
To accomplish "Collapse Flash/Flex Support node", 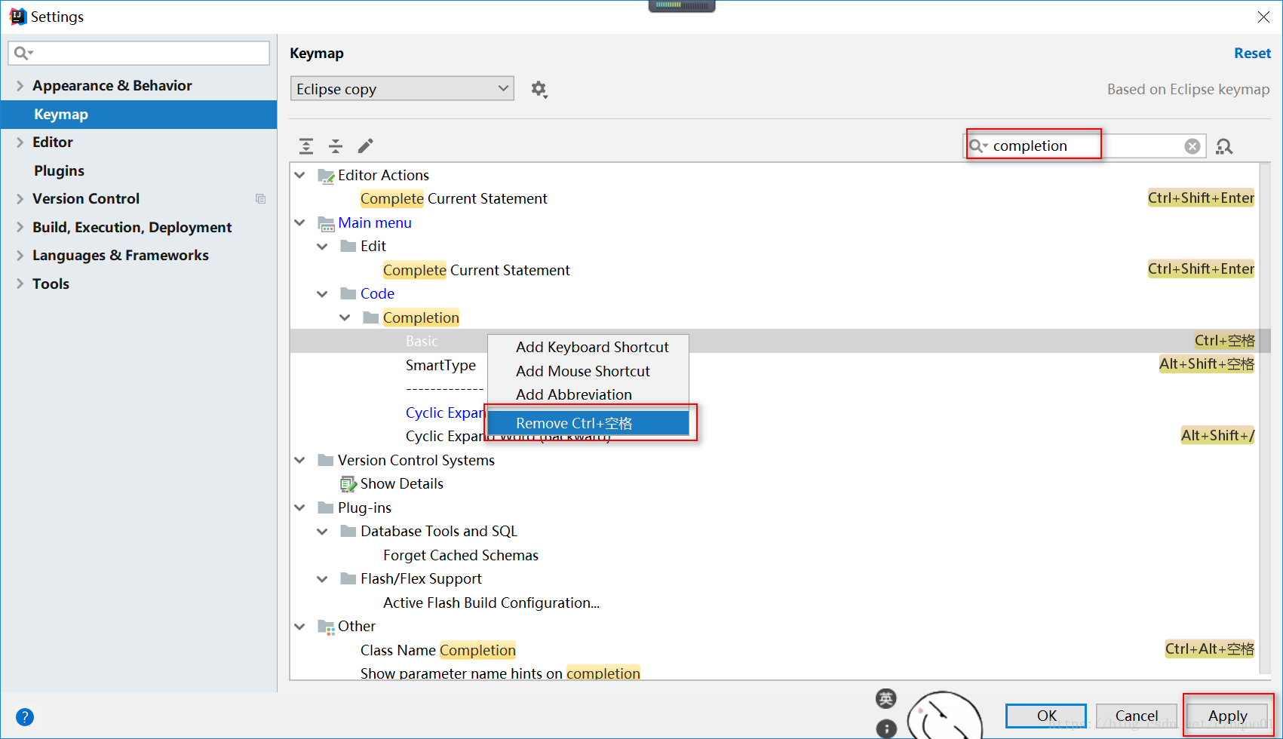I will click(323, 579).
